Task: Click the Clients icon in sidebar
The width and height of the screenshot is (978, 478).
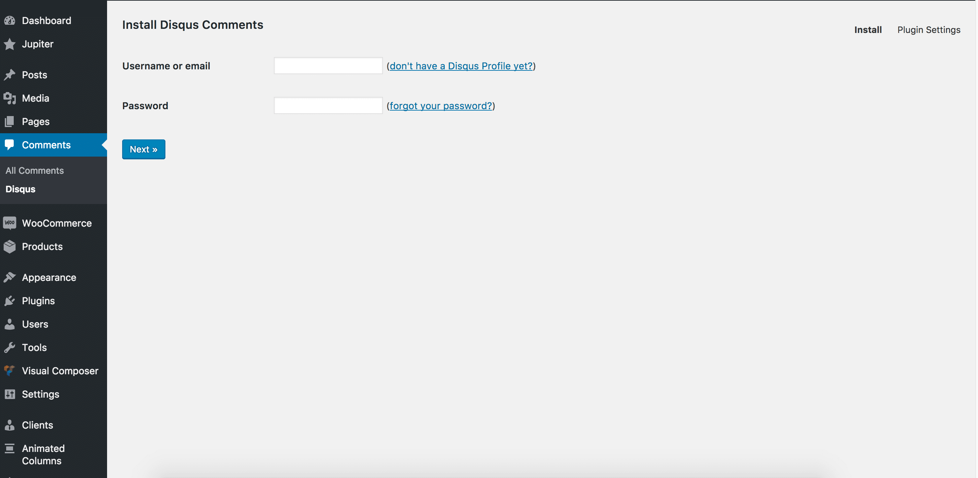Action: tap(10, 425)
